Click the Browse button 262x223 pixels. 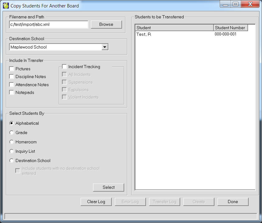coord(106,25)
